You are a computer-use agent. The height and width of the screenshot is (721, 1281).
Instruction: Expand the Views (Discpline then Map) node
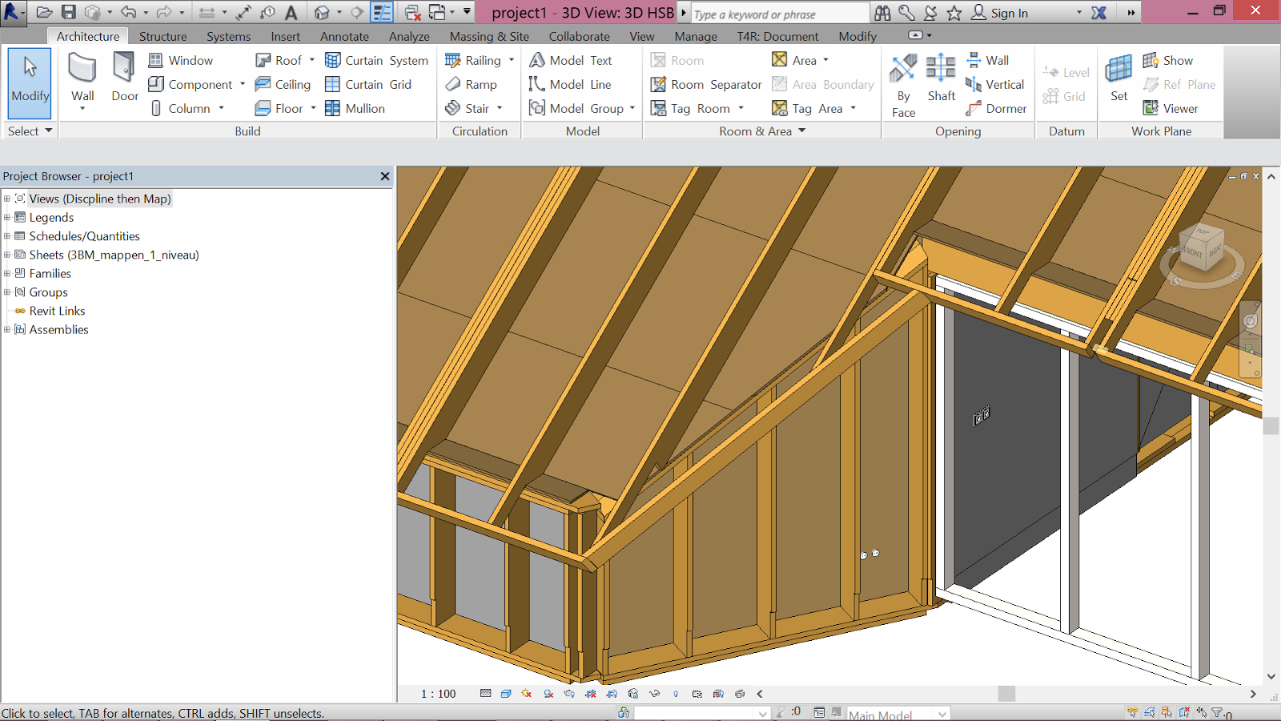pos(7,199)
